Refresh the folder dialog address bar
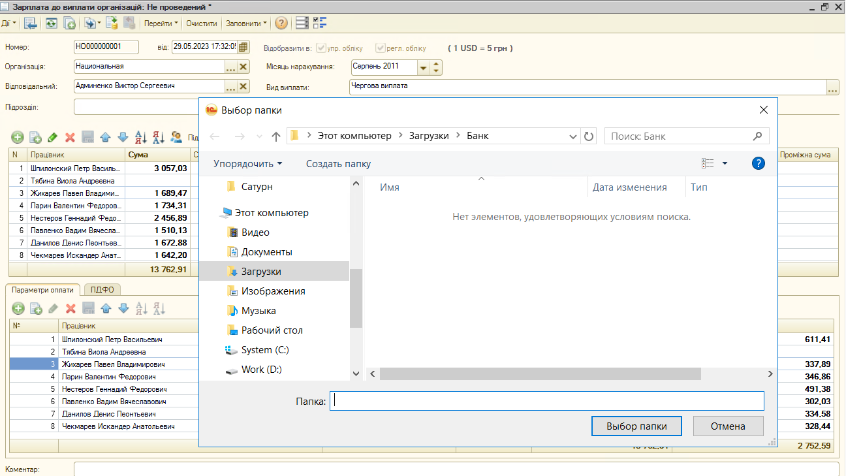The width and height of the screenshot is (846, 476). 589,136
